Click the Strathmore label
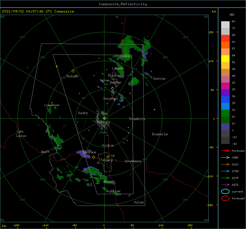Screen dimensions: 246x229 point(133,161)
